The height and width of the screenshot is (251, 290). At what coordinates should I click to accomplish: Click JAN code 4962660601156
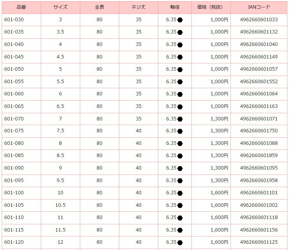click(259, 230)
